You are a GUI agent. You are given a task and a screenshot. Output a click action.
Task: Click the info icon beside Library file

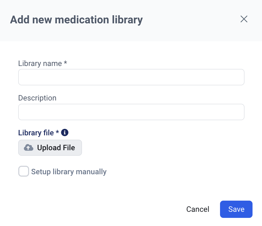(65, 133)
